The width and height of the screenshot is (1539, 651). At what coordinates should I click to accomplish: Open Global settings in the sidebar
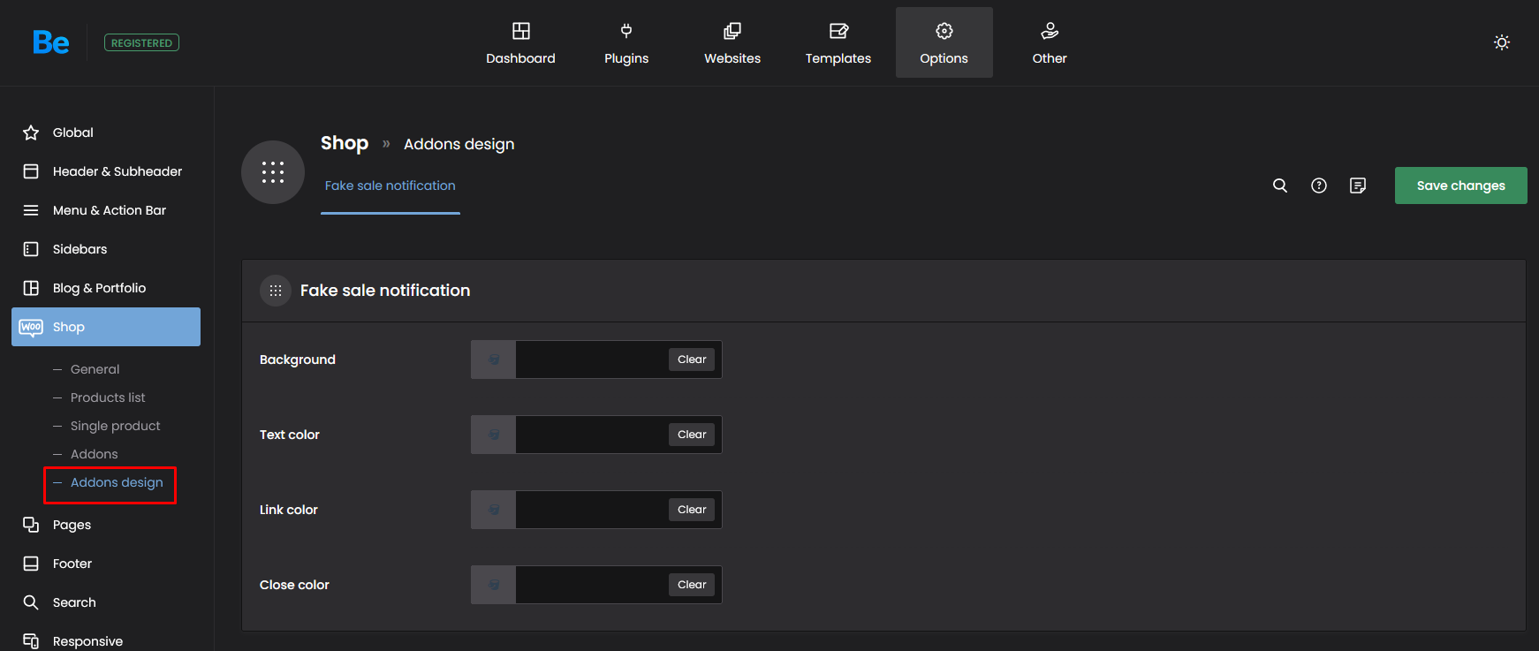(x=106, y=132)
